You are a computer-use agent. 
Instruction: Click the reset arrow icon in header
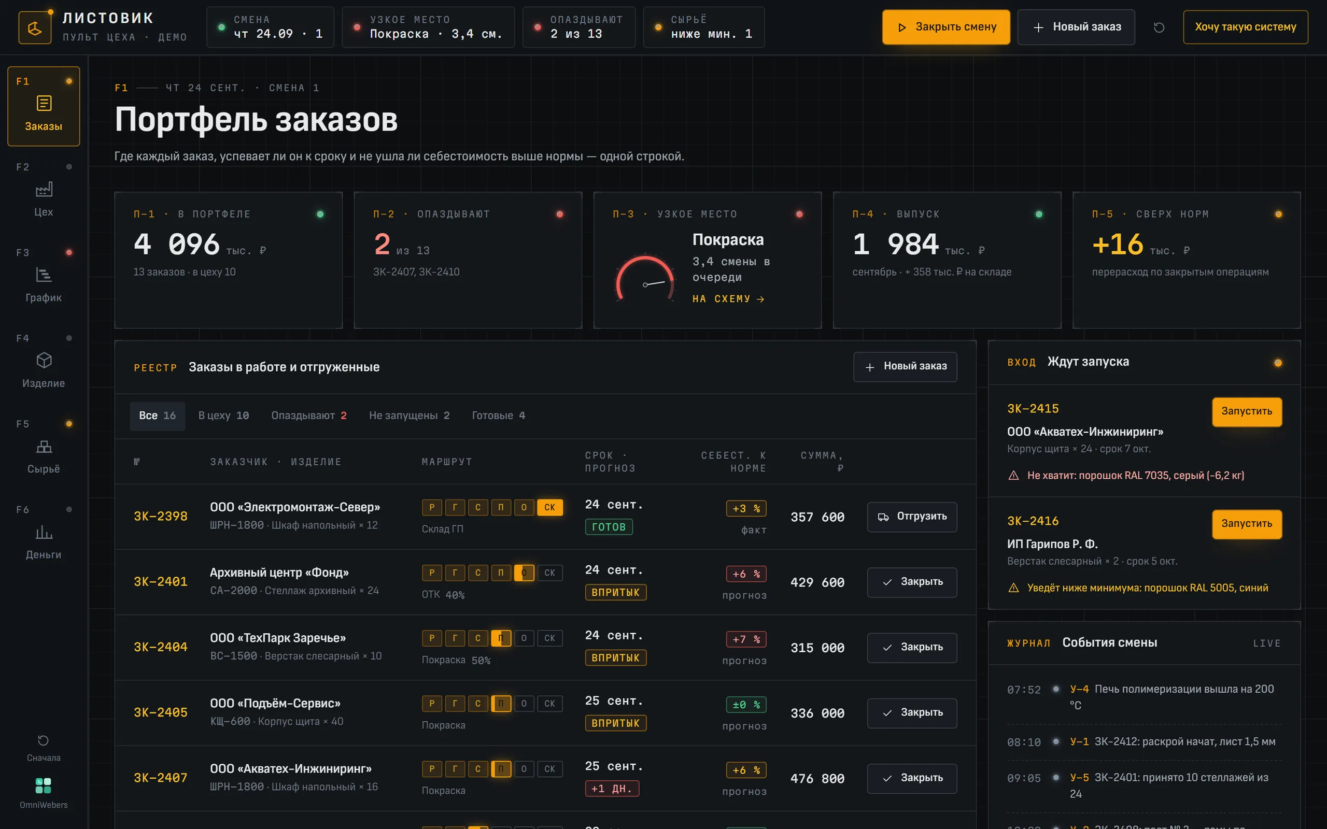tap(1159, 27)
